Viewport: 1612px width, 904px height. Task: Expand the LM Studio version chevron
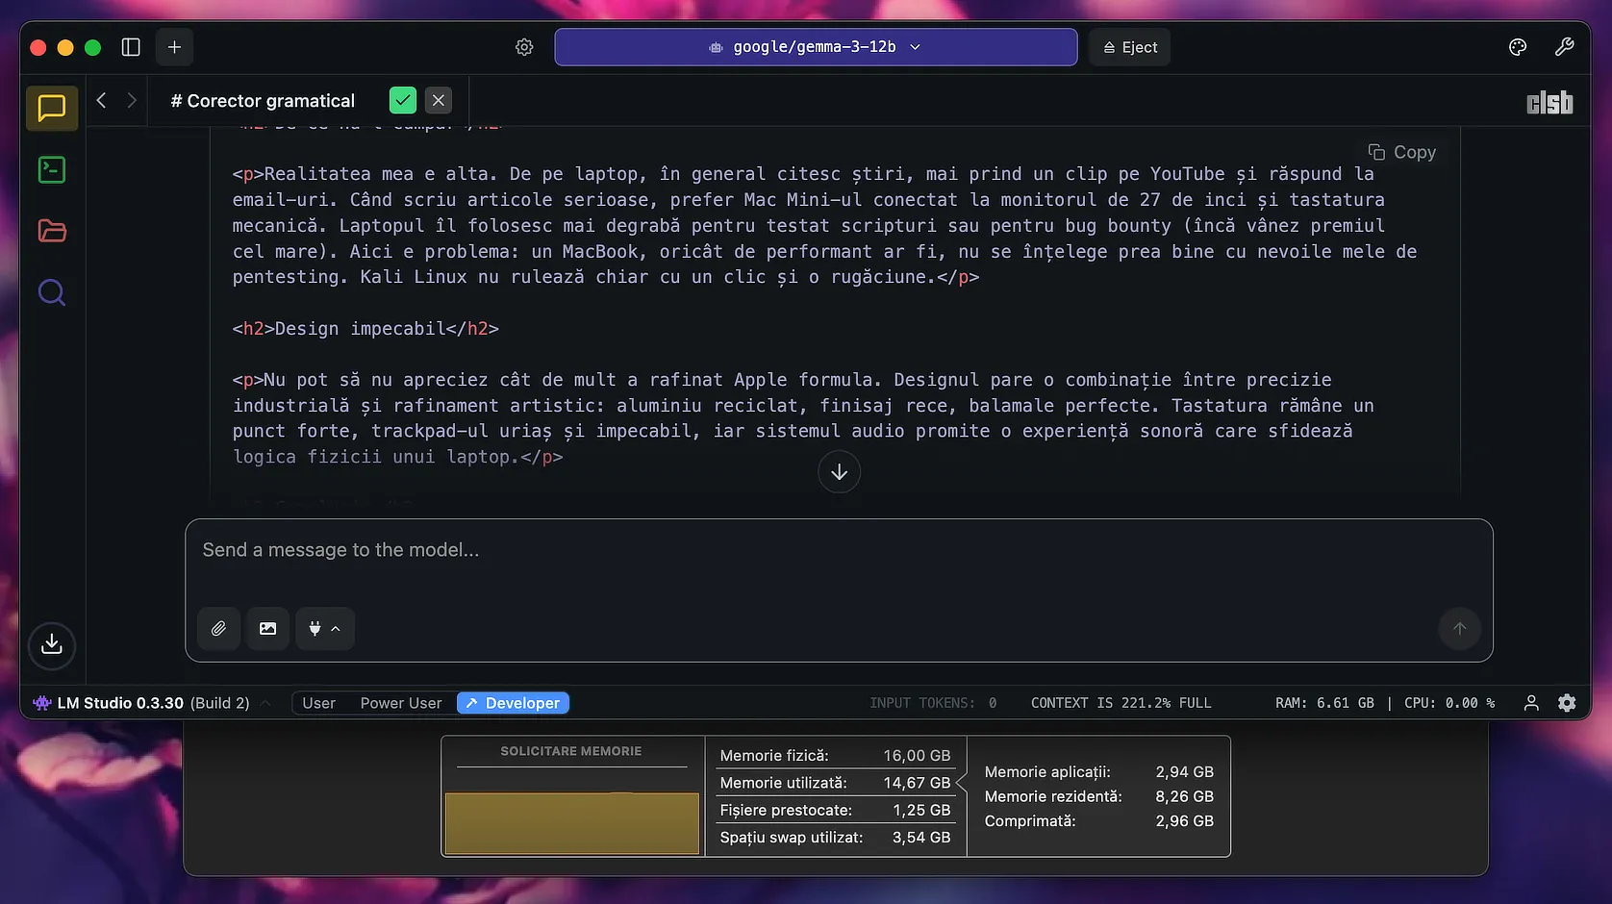click(x=265, y=703)
